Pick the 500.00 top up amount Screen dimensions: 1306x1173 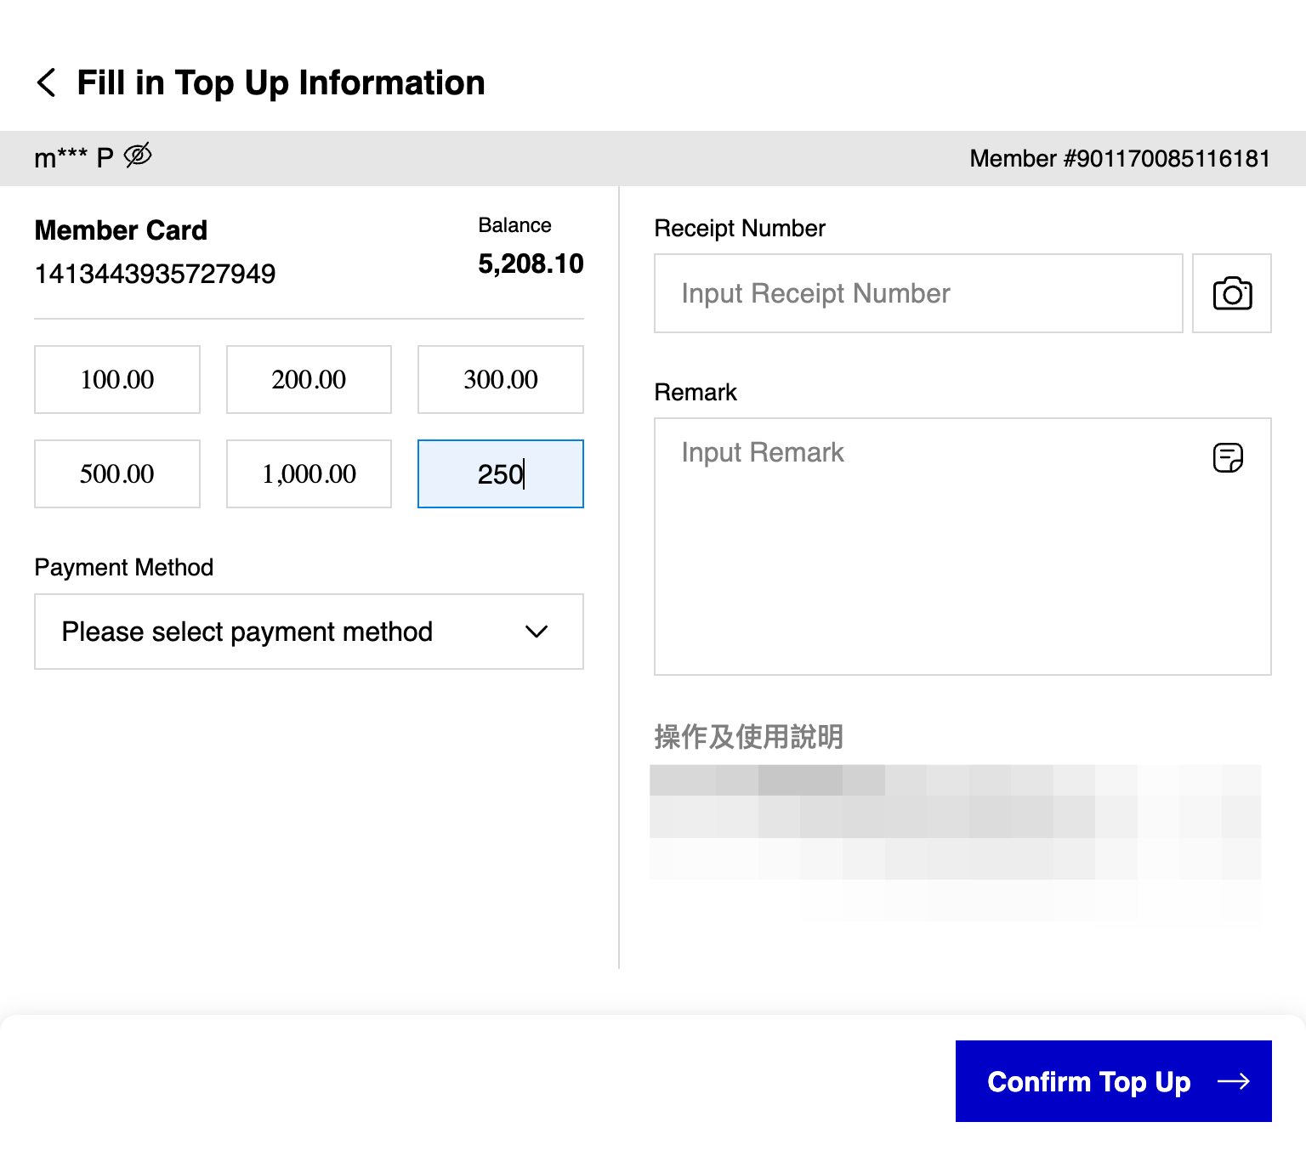pos(117,473)
